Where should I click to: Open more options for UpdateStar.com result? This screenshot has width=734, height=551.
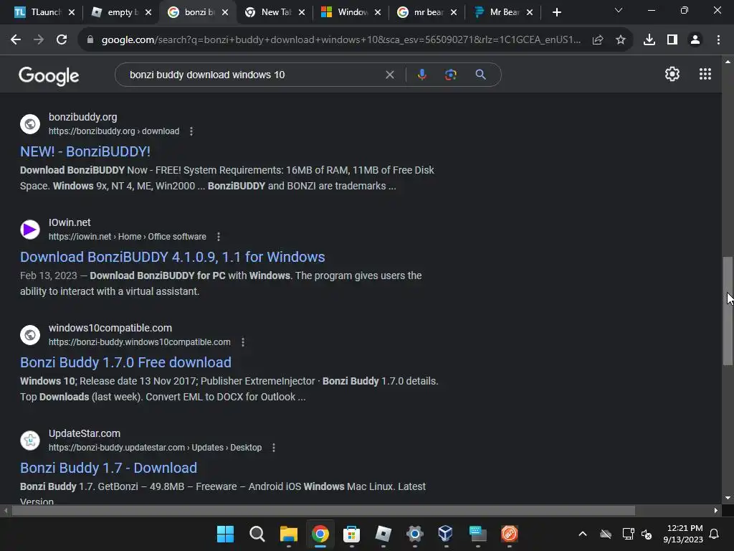coord(273,448)
